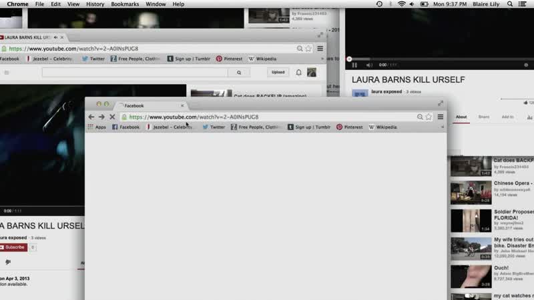Viewport: 534px width, 300px height.
Task: Open Chrome hamburger menu in front window
Action: pos(441,117)
